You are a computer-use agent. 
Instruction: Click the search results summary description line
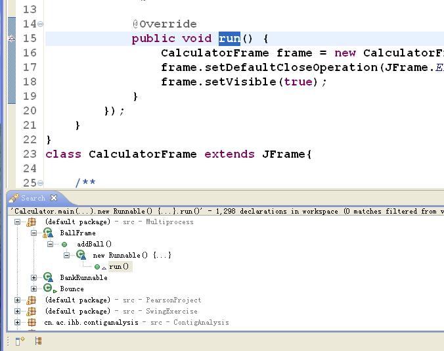point(227,212)
